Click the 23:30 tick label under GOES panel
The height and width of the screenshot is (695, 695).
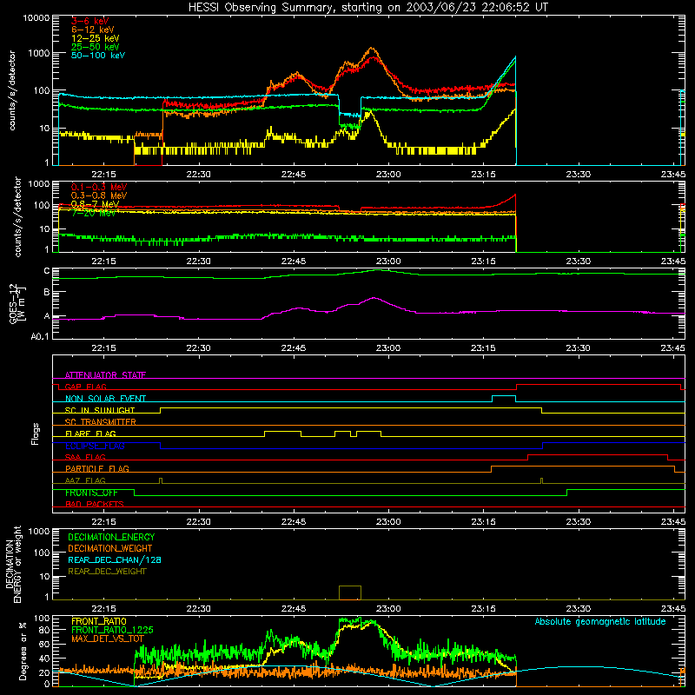[x=578, y=348]
